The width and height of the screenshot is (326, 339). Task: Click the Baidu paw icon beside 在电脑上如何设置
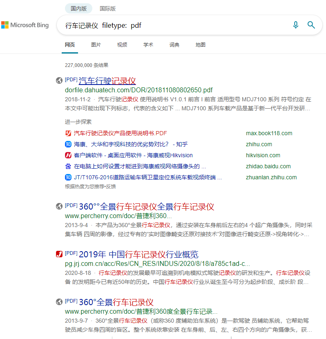[x=68, y=166]
